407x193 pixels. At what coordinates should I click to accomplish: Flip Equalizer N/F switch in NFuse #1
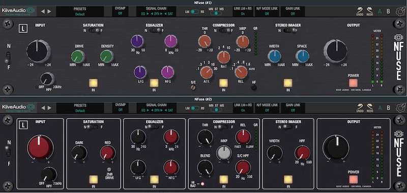coord(155,30)
